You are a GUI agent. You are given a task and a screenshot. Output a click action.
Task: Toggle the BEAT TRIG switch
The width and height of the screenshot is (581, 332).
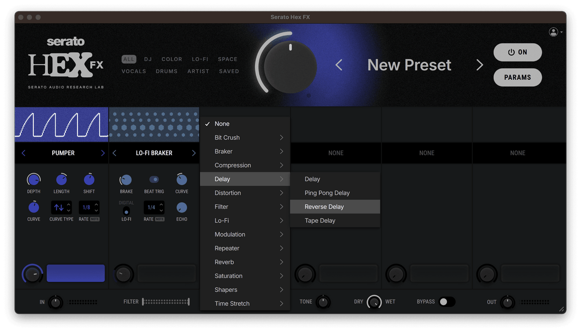(x=154, y=179)
